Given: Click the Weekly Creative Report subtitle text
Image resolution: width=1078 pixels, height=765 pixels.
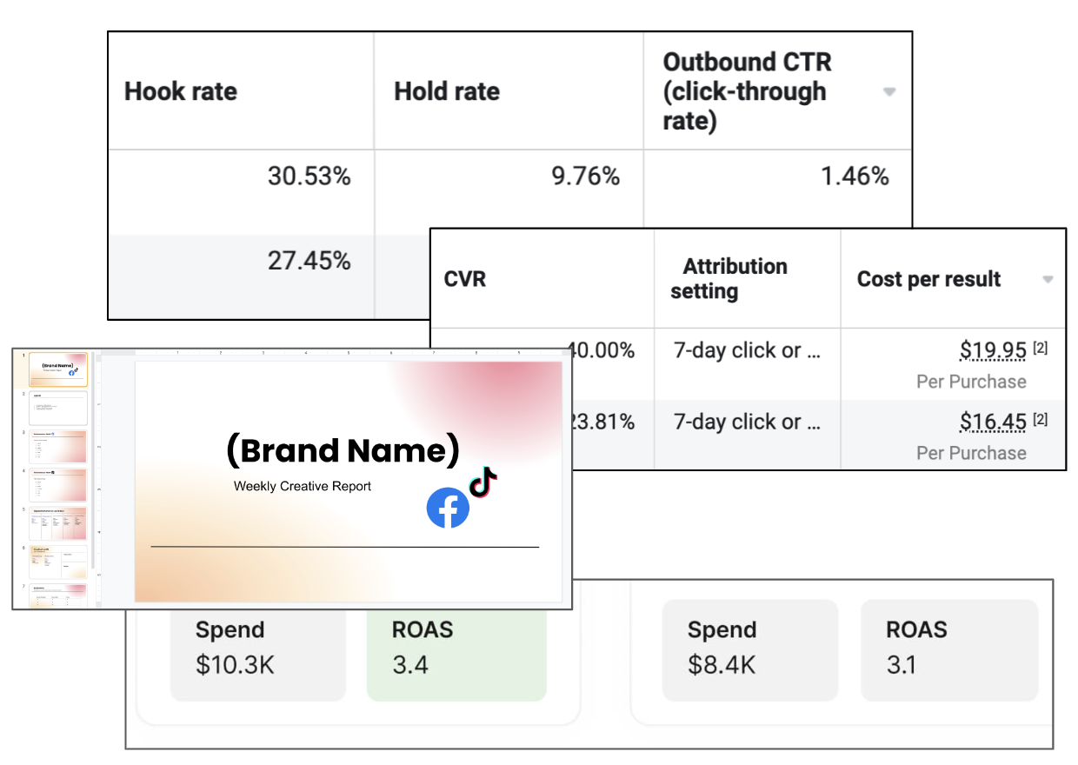Looking at the screenshot, I should click(303, 486).
